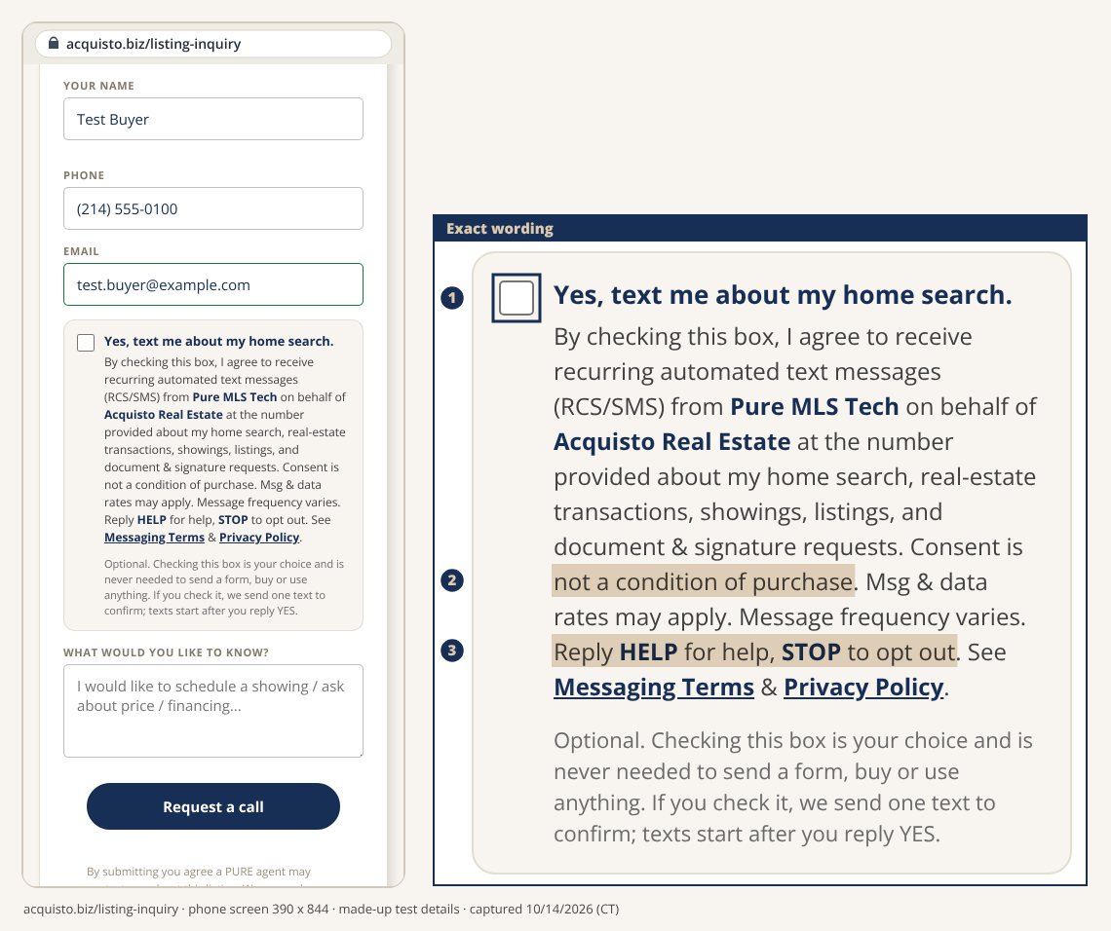Image resolution: width=1111 pixels, height=931 pixels.
Task: Click 'Pure MLS Tech' in Exact wording panel
Action: tap(814, 406)
